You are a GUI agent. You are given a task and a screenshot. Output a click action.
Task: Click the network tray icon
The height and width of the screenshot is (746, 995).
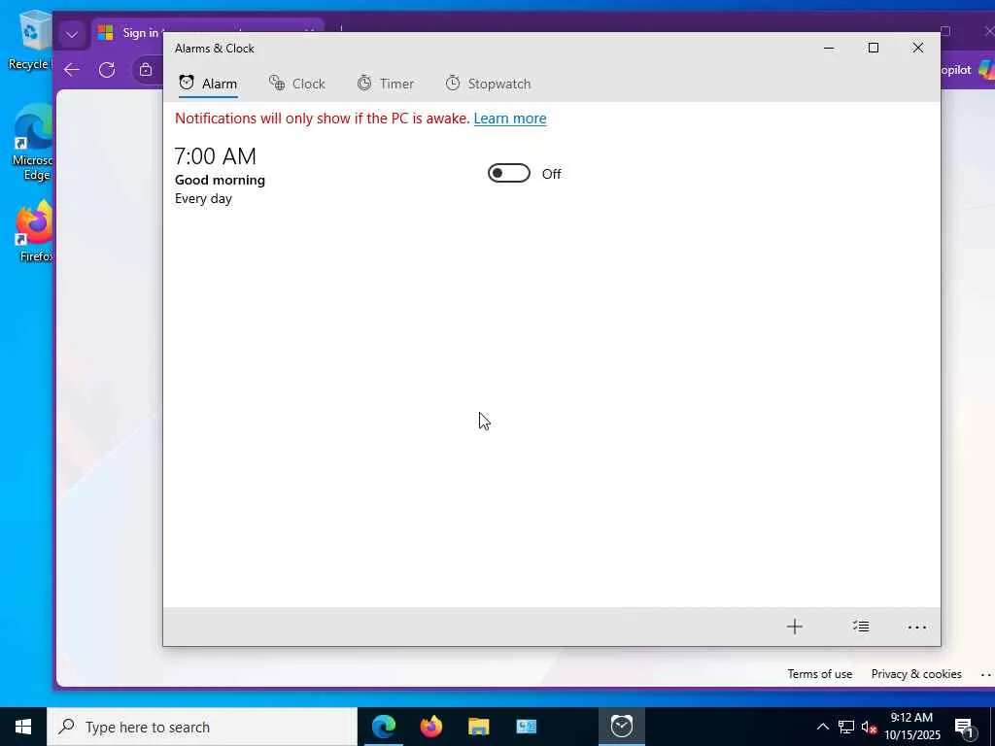click(846, 727)
